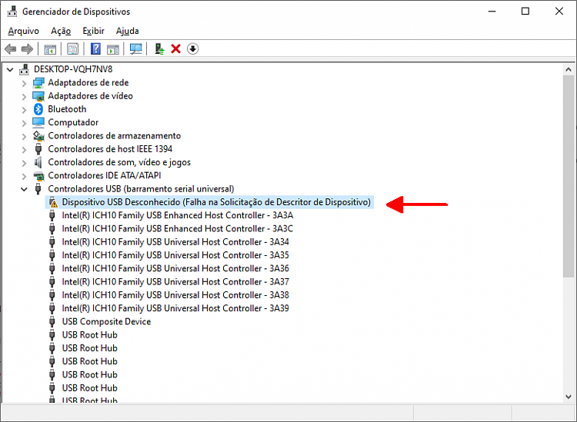Click the blue Bluetooth icon
The height and width of the screenshot is (422, 577).
pyautogui.click(x=38, y=109)
